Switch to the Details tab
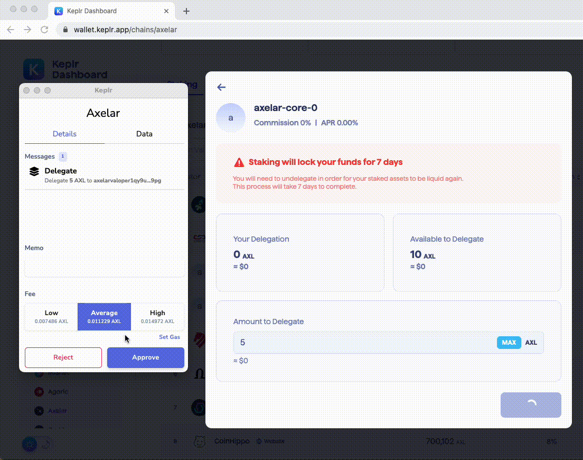This screenshot has width=583, height=460. 64,134
